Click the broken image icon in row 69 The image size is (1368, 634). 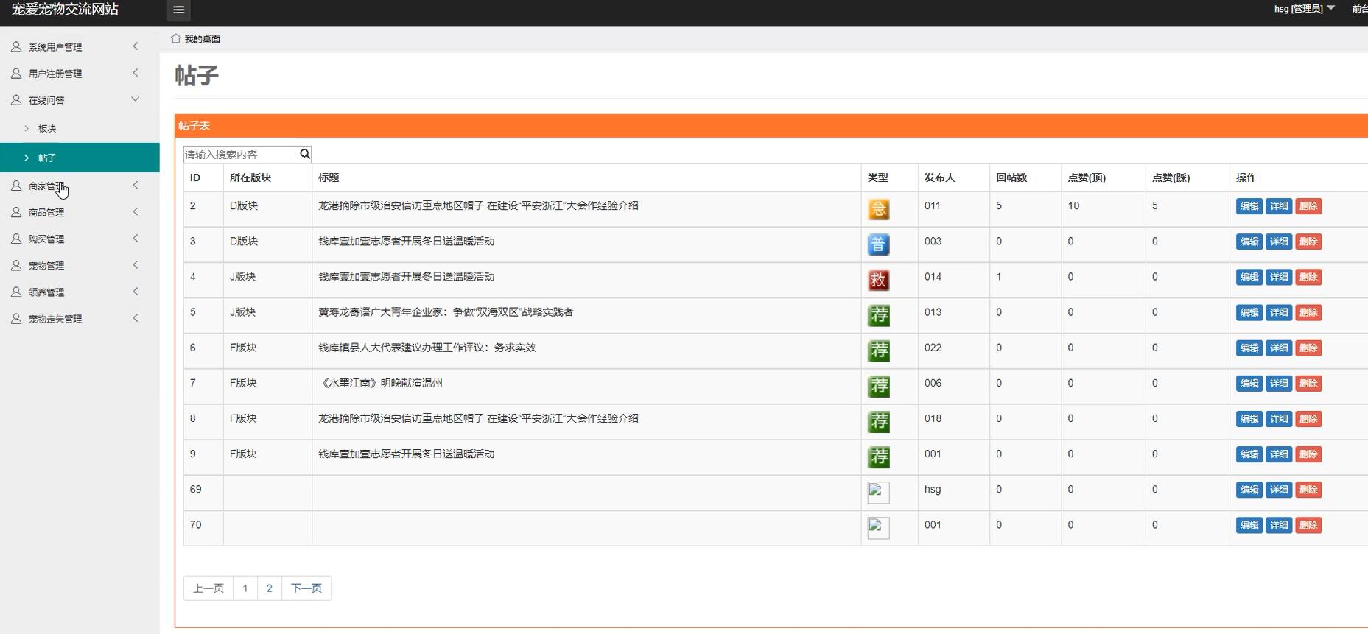point(878,492)
